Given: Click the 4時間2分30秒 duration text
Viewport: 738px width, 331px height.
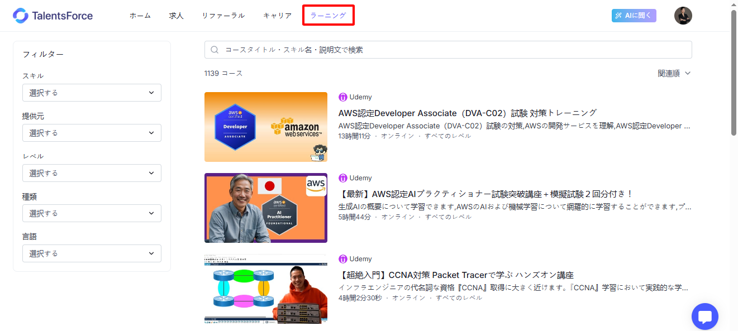Looking at the screenshot, I should click(x=360, y=298).
